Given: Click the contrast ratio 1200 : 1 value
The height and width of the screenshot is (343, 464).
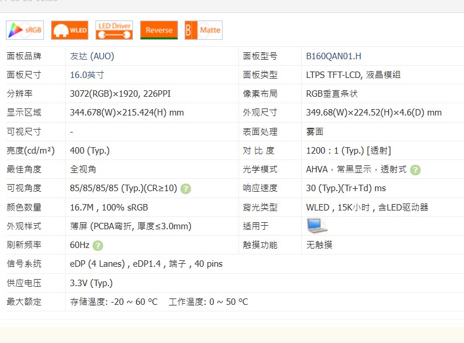Looking at the screenshot, I should tap(349, 151).
